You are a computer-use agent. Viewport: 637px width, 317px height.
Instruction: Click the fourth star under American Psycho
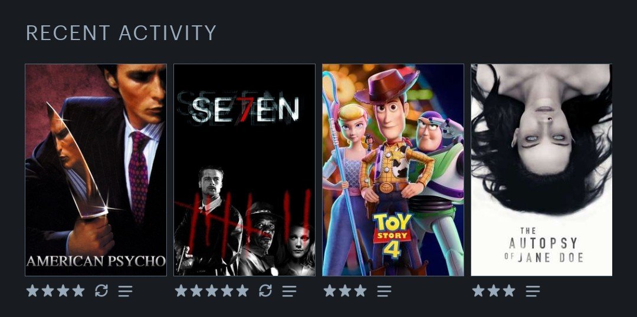click(78, 290)
